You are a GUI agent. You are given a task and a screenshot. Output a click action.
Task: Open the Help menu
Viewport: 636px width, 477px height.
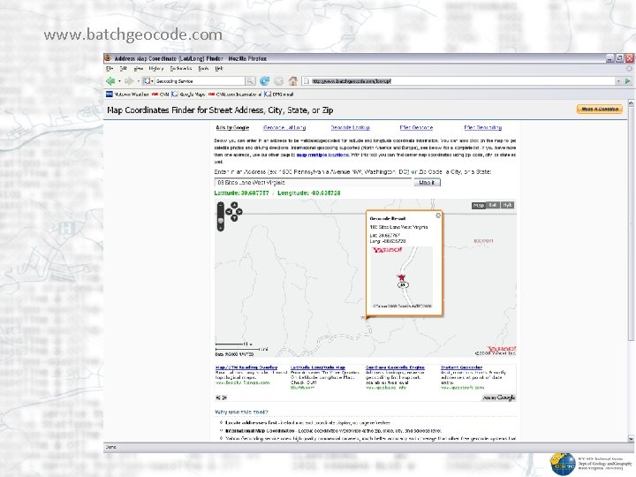tap(219, 69)
